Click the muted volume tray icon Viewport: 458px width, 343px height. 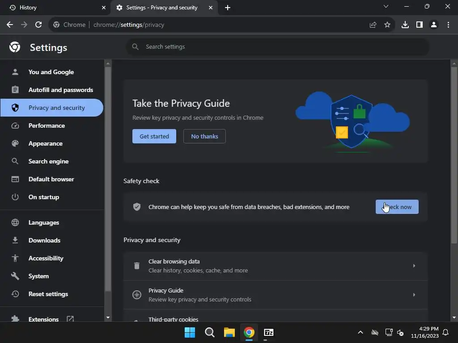click(x=400, y=332)
